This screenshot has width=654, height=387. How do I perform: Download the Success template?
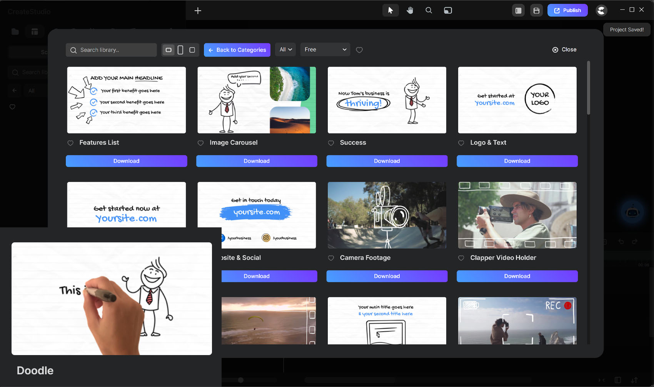click(387, 161)
